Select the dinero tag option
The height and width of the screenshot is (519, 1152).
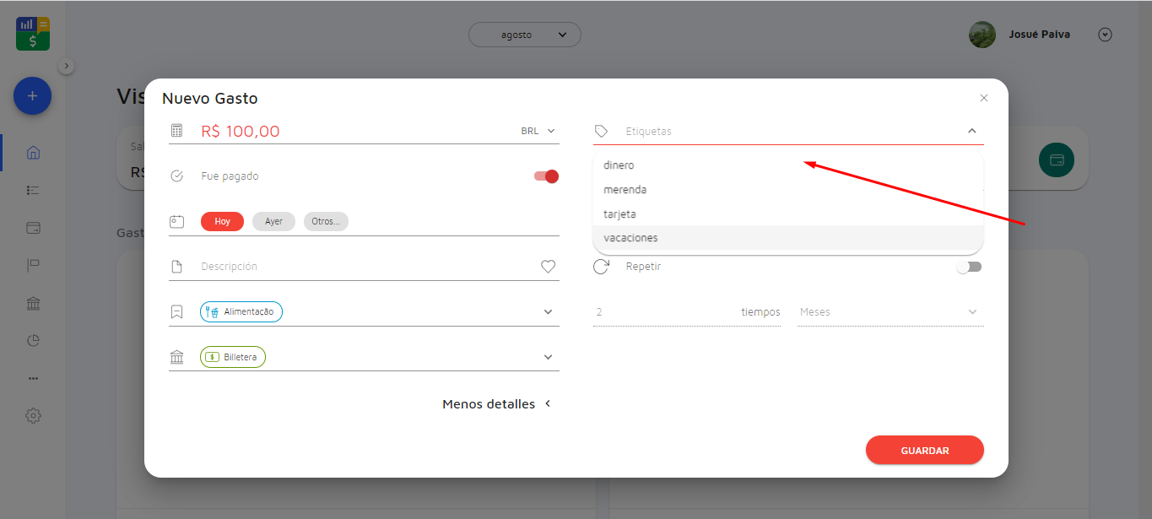[x=619, y=165]
